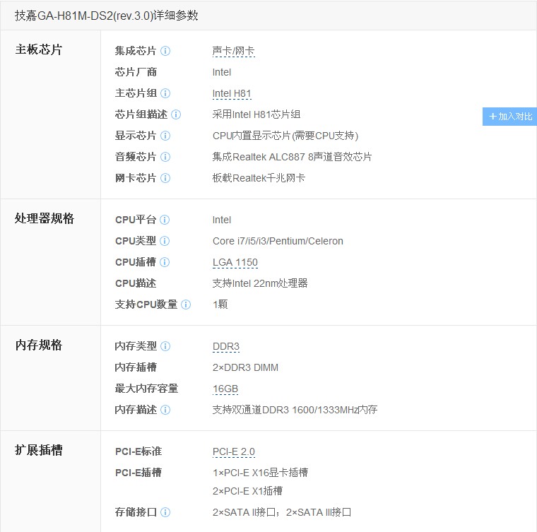Viewport: 537px width, 532px height.
Task: Click the 芯片厂商 label
Action: tap(136, 72)
